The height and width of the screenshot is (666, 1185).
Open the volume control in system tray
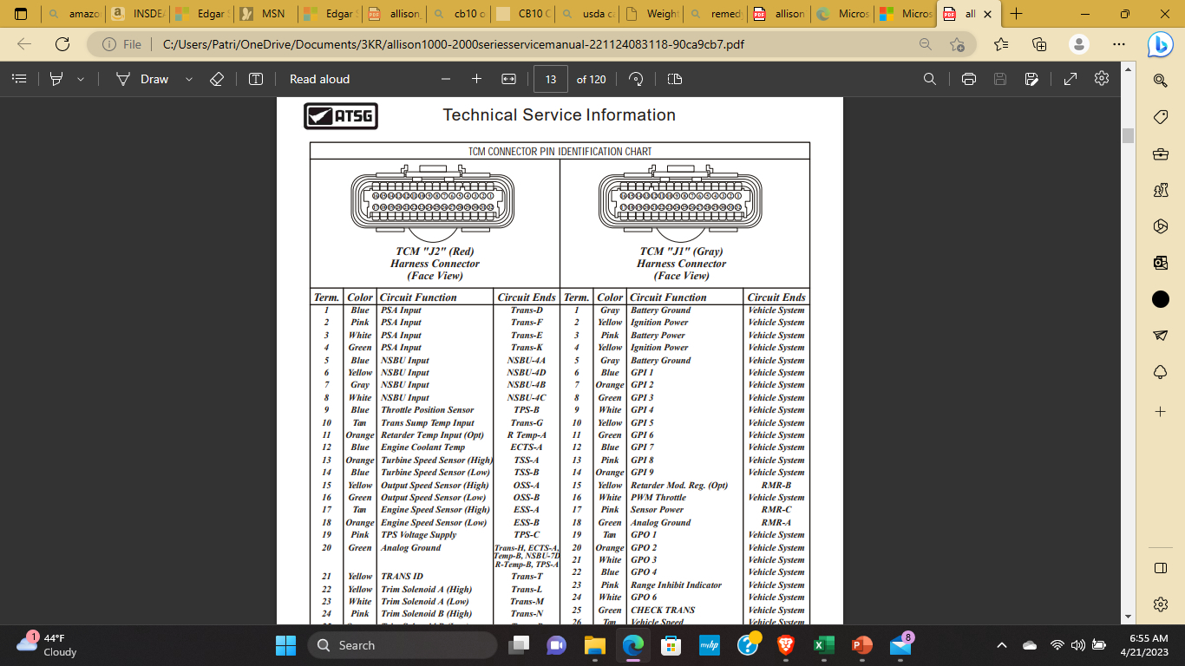pyautogui.click(x=1078, y=645)
